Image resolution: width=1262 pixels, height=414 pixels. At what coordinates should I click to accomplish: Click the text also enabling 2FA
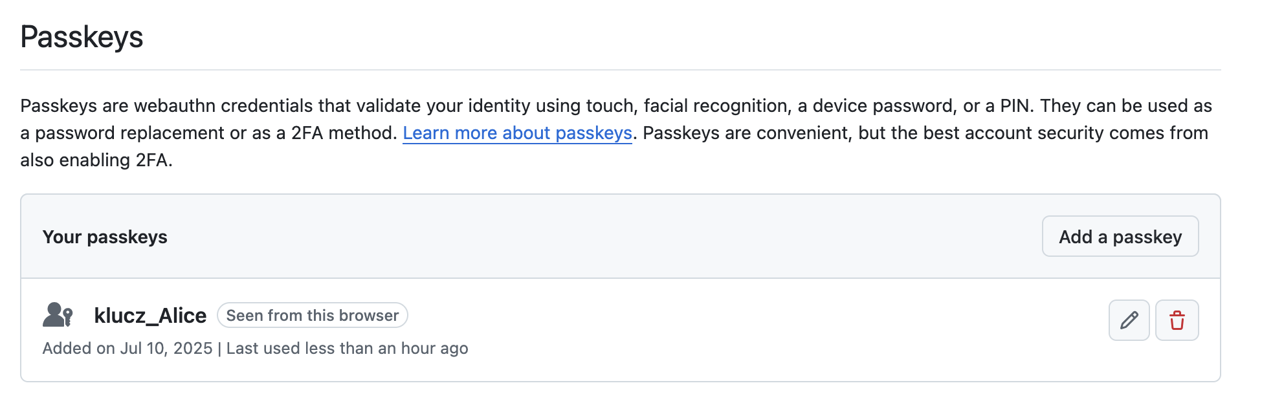click(96, 160)
